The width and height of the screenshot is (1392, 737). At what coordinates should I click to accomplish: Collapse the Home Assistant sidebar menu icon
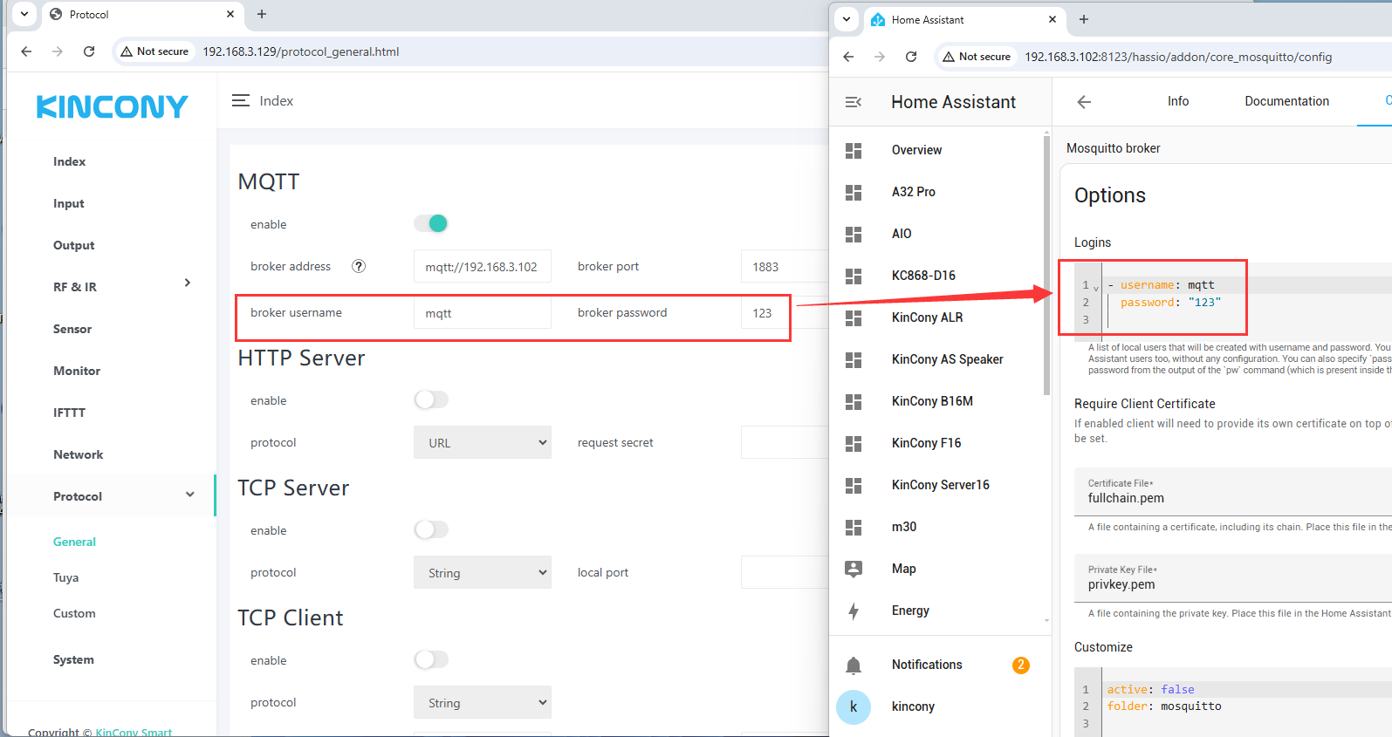coord(854,102)
